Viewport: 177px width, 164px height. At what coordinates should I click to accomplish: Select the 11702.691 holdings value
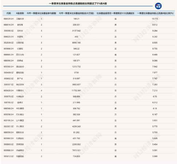[76, 90]
